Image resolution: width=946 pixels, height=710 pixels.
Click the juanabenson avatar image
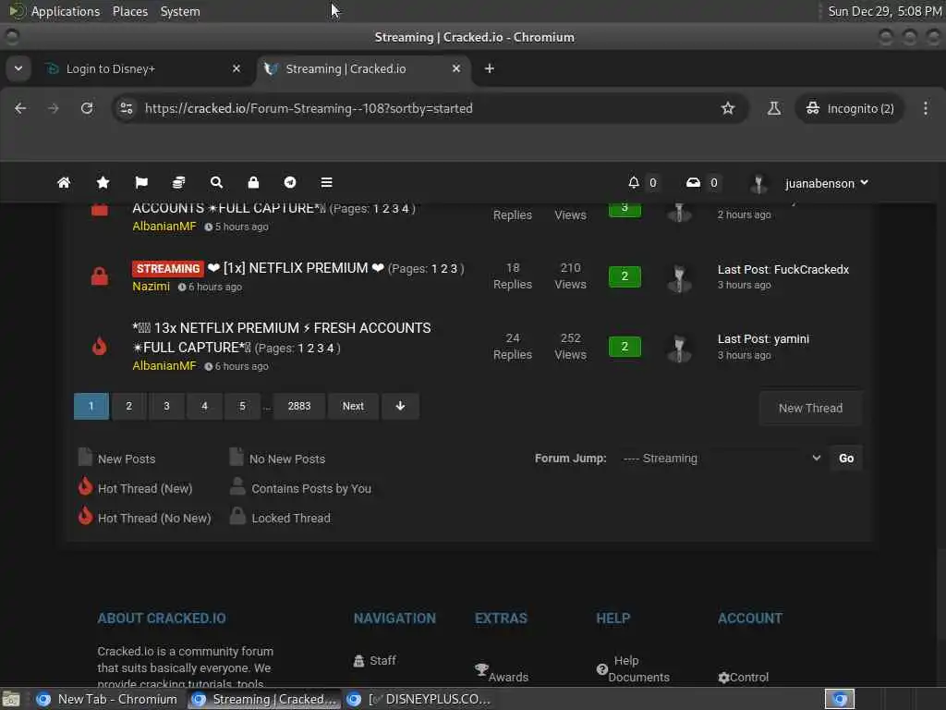click(x=758, y=183)
